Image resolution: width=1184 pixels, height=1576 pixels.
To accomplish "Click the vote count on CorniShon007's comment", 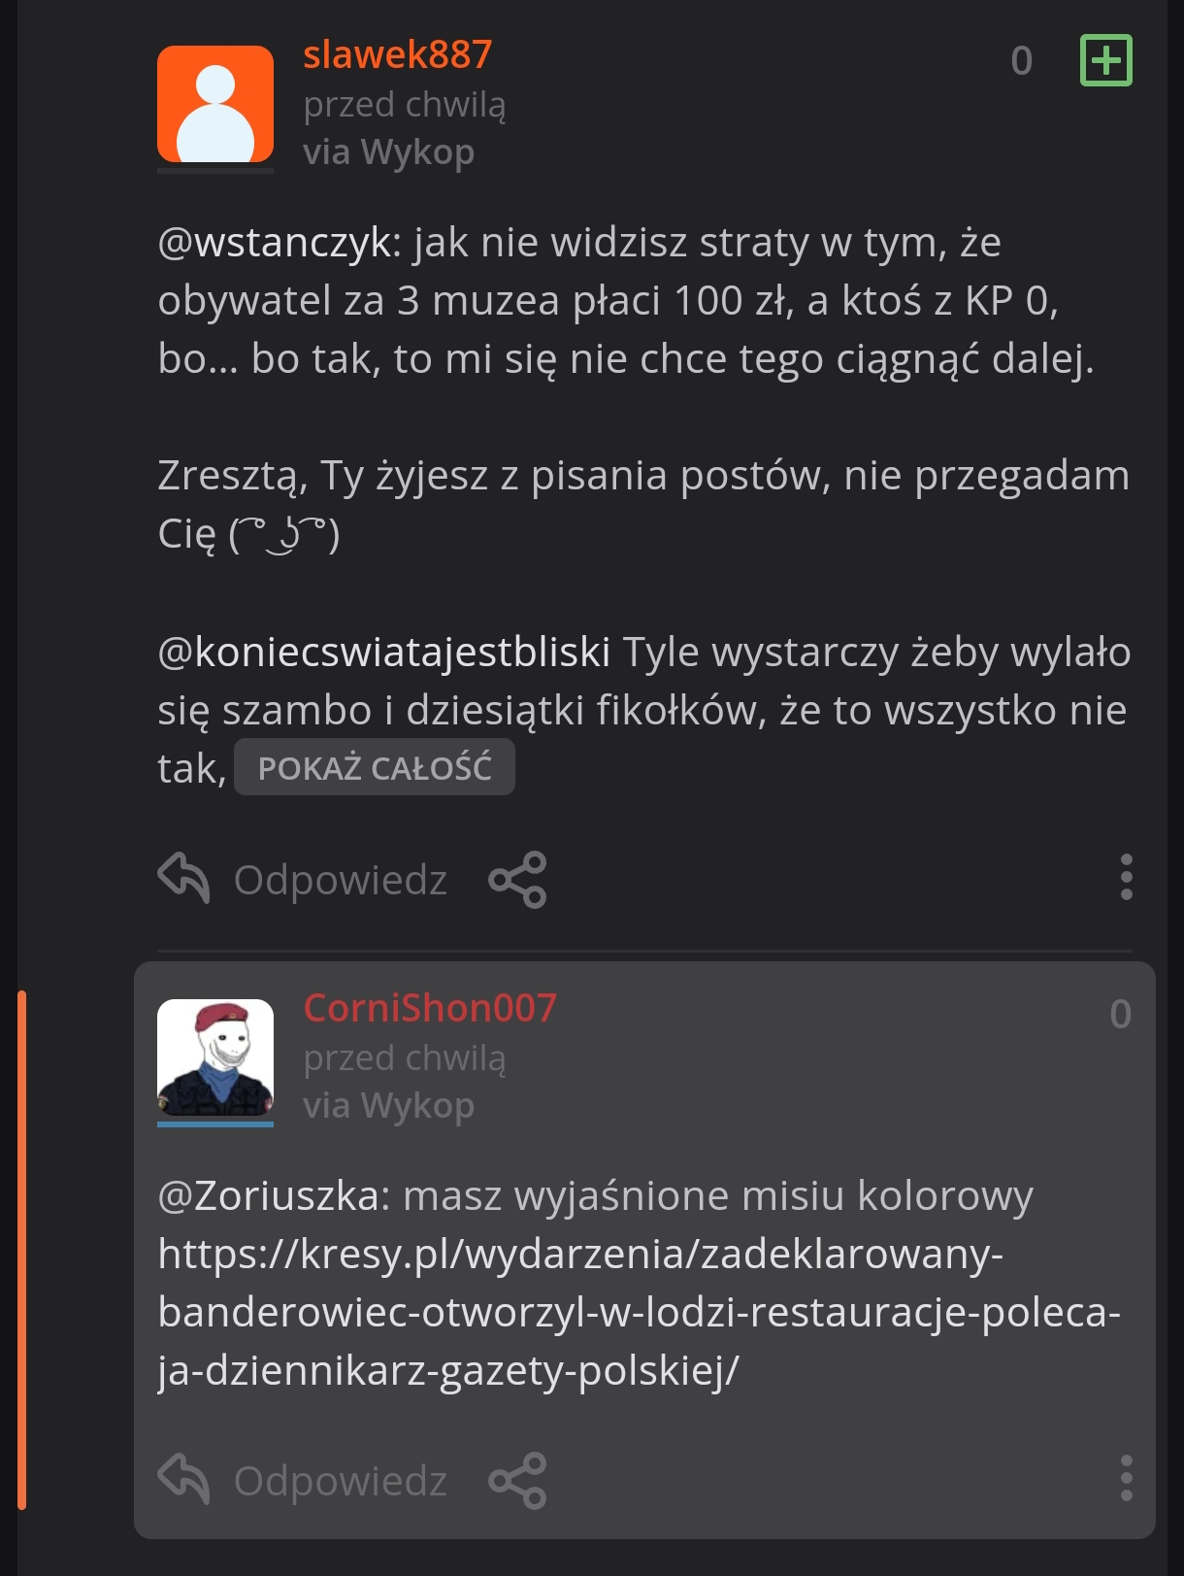I will (x=1120, y=1015).
